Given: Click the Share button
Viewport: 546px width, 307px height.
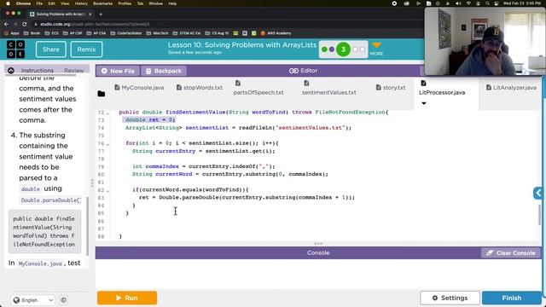Looking at the screenshot, I should pos(51,49).
